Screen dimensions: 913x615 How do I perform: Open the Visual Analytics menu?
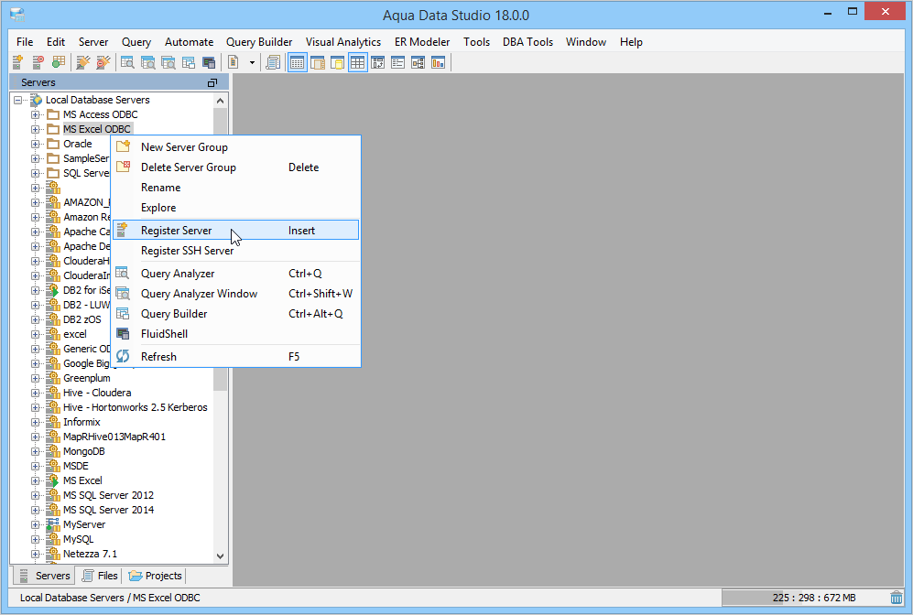(343, 42)
